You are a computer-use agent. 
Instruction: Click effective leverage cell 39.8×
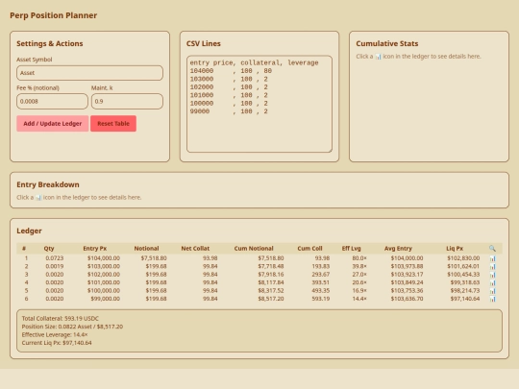[359, 266]
